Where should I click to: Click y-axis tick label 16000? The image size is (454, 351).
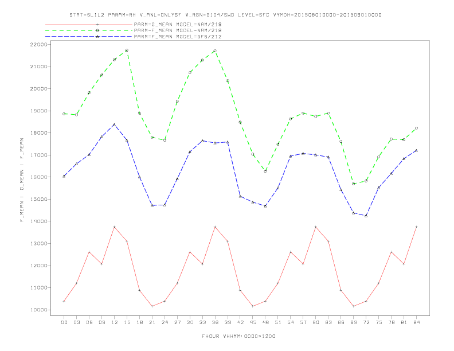click(x=38, y=177)
